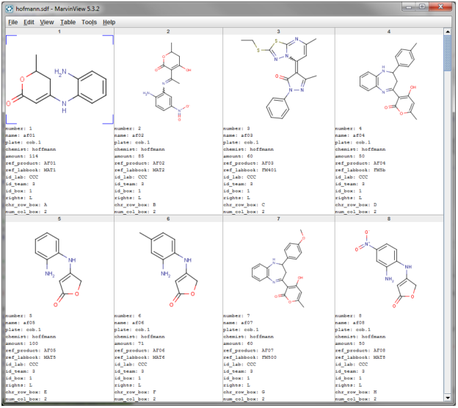Image resolution: width=458 pixels, height=408 pixels.
Task: Open the Table menu
Action: [x=68, y=22]
